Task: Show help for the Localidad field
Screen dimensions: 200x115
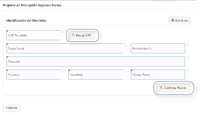Action: pos(125,71)
